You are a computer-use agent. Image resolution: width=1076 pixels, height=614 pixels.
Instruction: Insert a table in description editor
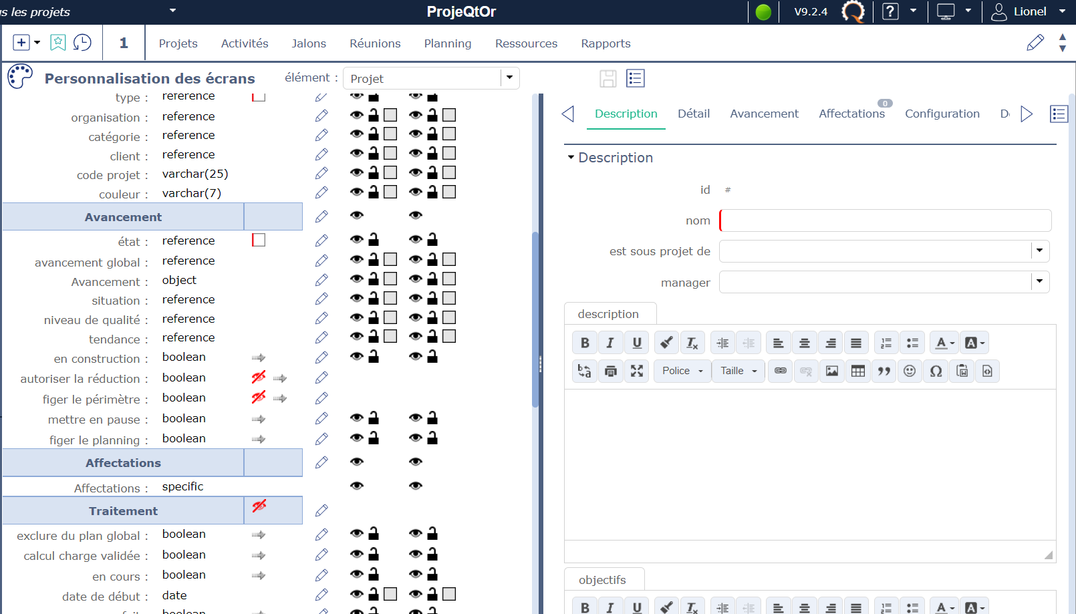[857, 371]
